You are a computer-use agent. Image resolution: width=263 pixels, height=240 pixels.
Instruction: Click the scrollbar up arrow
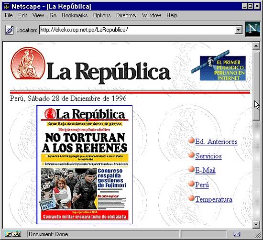(x=256, y=45)
